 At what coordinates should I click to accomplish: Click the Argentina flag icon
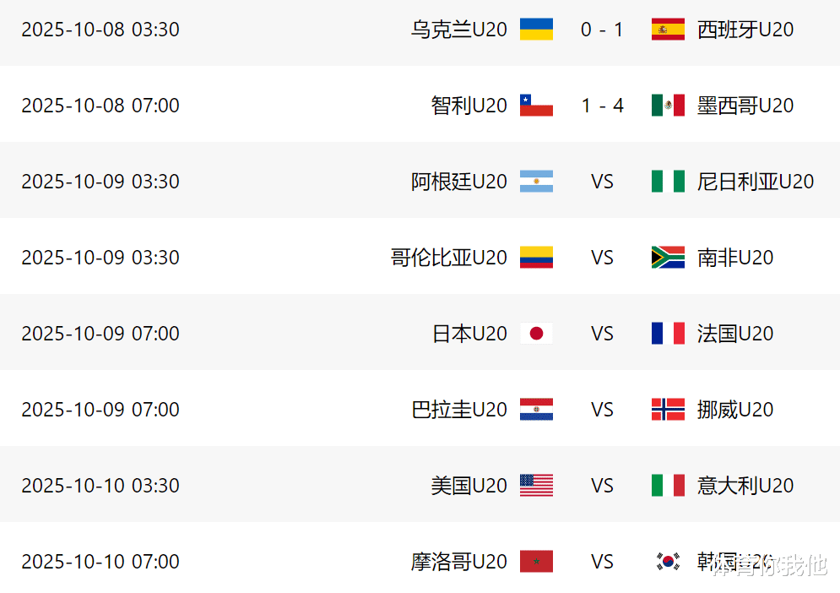[536, 182]
